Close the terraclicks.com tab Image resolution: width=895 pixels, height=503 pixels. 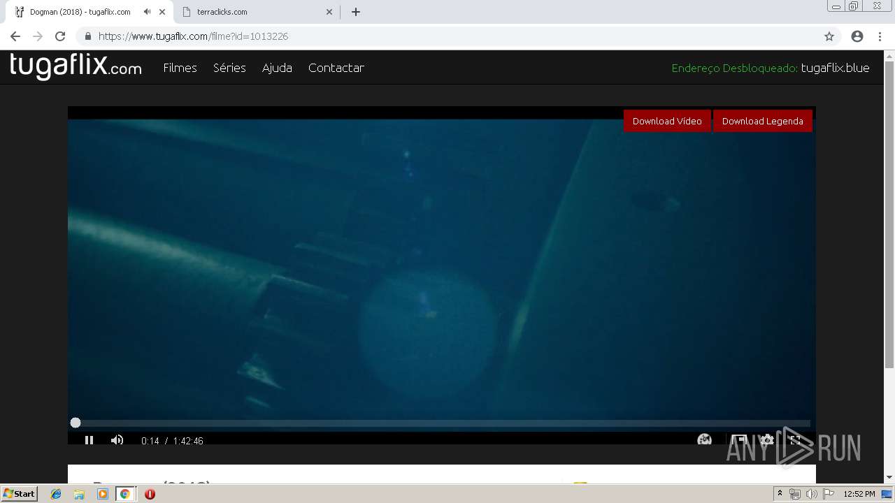pos(330,12)
